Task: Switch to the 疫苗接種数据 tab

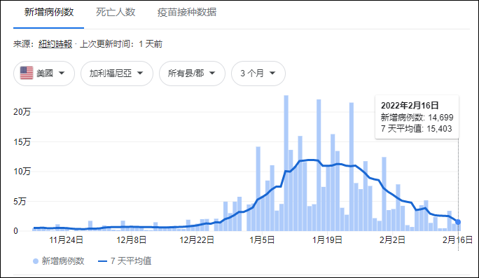Action: (x=187, y=12)
